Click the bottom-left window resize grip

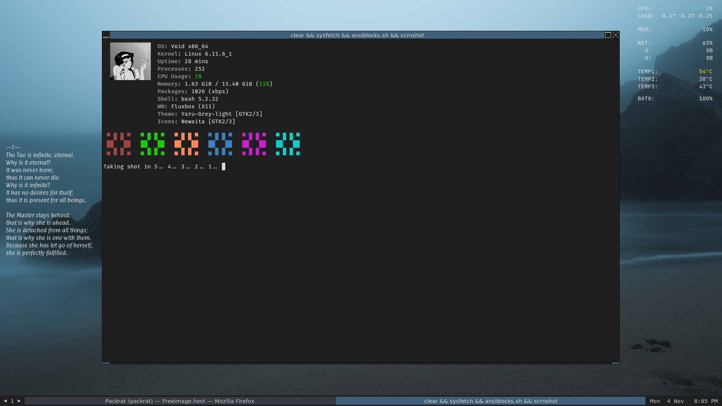pyautogui.click(x=106, y=363)
